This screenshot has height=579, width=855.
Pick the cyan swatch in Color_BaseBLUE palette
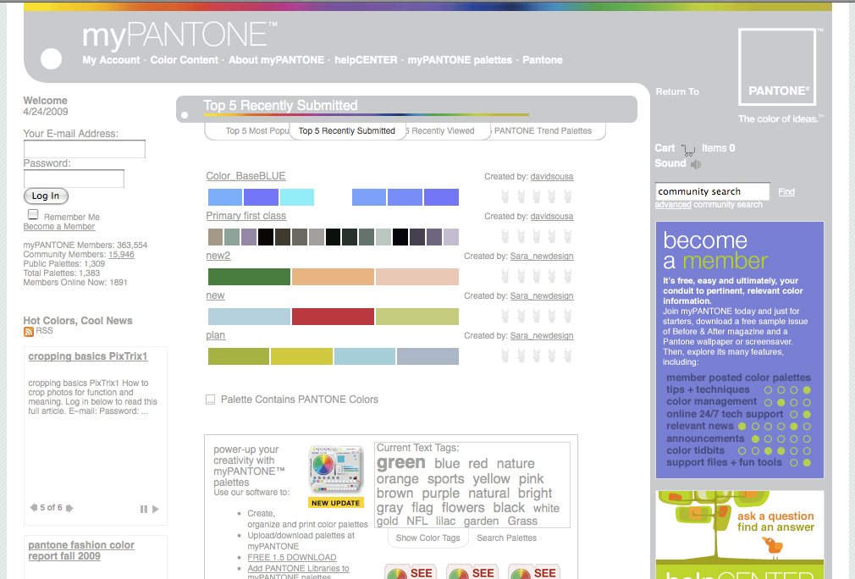[297, 197]
